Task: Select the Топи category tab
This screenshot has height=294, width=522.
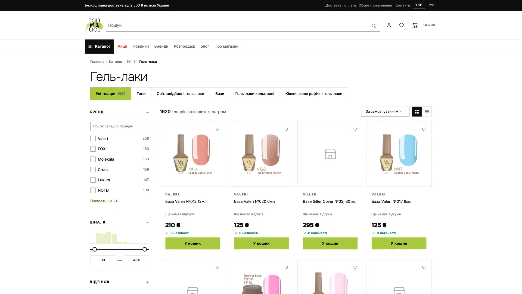Action: (x=141, y=94)
